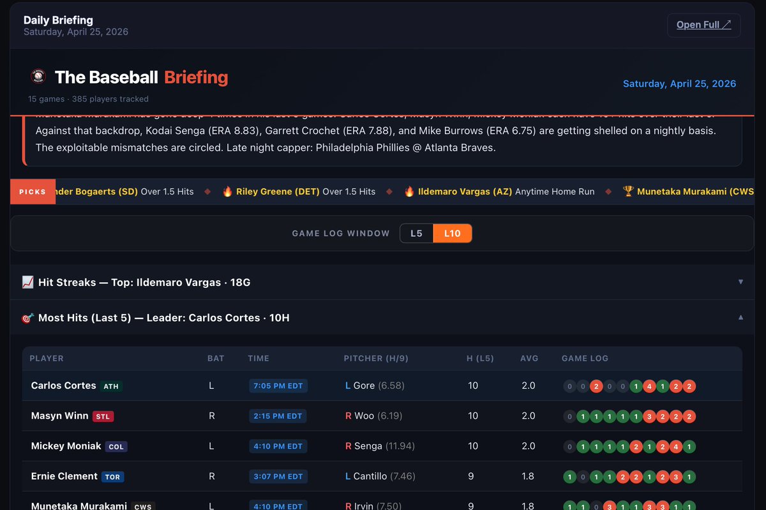Click the TOR team badge
This screenshot has width=766, height=510.
pyautogui.click(x=113, y=477)
